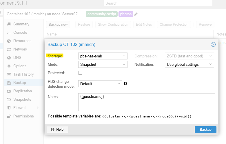Open Network settings in sidebar
Viewport: 226px width, 144px height.
click(x=20, y=49)
